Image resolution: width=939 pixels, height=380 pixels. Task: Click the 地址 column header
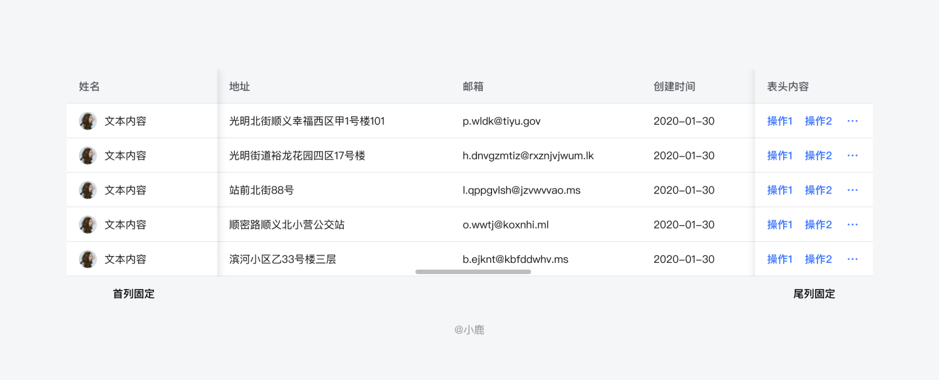tap(240, 86)
